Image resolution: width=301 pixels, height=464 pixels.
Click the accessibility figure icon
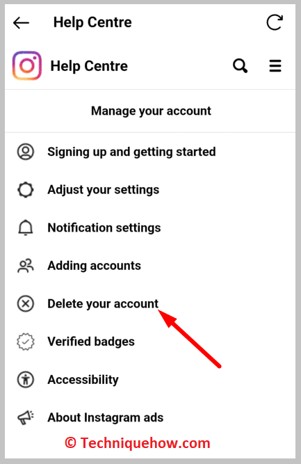pos(26,380)
